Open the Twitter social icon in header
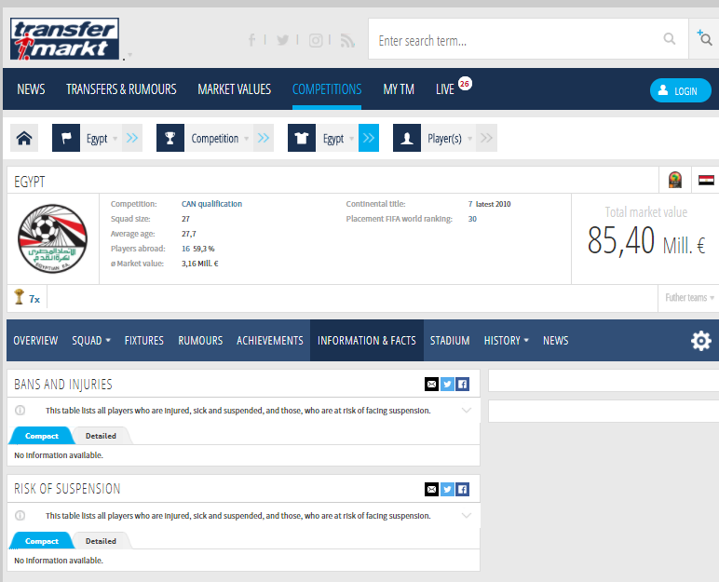Viewport: 719px width, 582px height. [x=283, y=40]
